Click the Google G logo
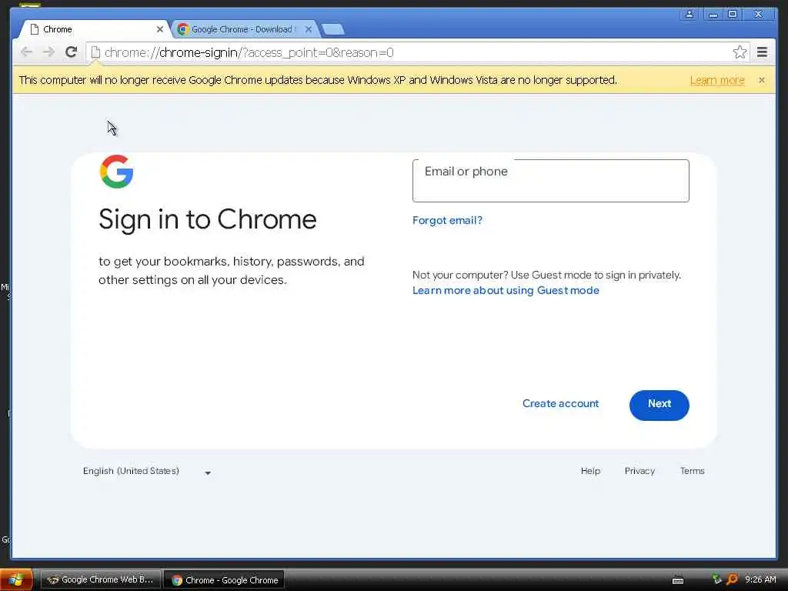This screenshot has height=591, width=788. pyautogui.click(x=117, y=172)
